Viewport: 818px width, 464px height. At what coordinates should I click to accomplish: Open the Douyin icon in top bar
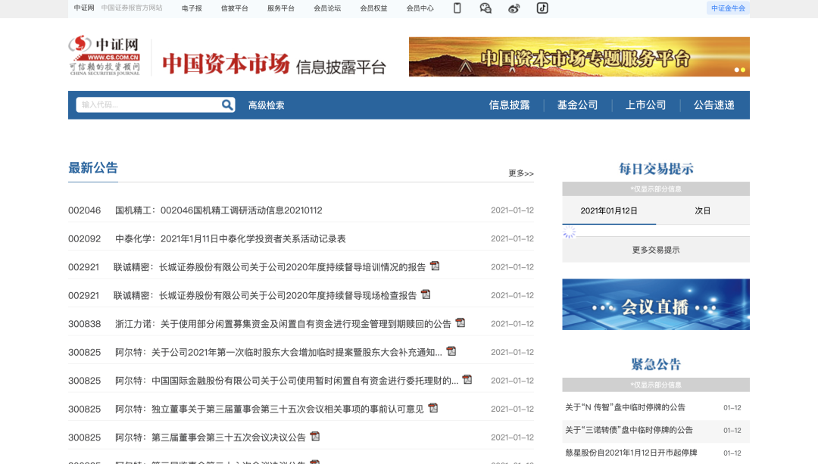542,8
